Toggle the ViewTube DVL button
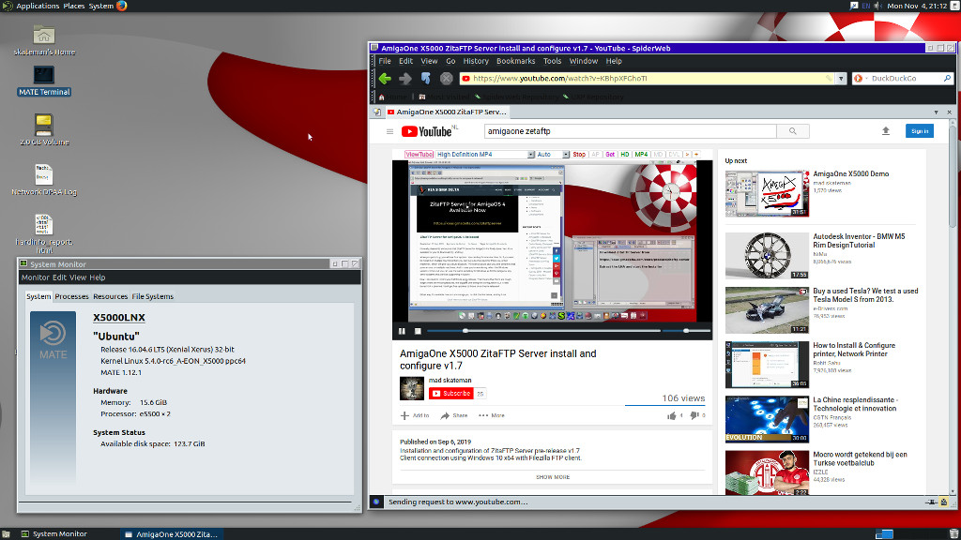 [x=674, y=155]
